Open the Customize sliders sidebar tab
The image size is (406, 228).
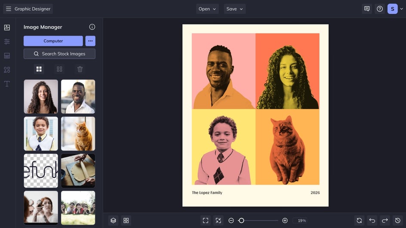pos(7,41)
